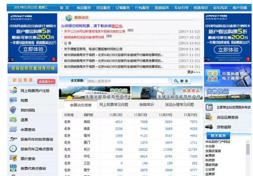Open the 铁路货运 法律法规 banner
Viewport: 253px width, 176px height.
pos(167,93)
